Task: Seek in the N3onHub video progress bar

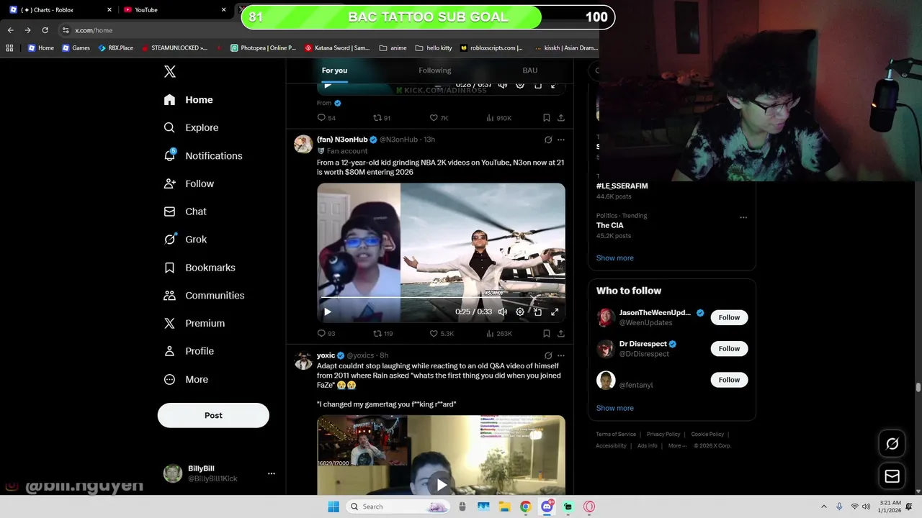Action: click(441, 299)
